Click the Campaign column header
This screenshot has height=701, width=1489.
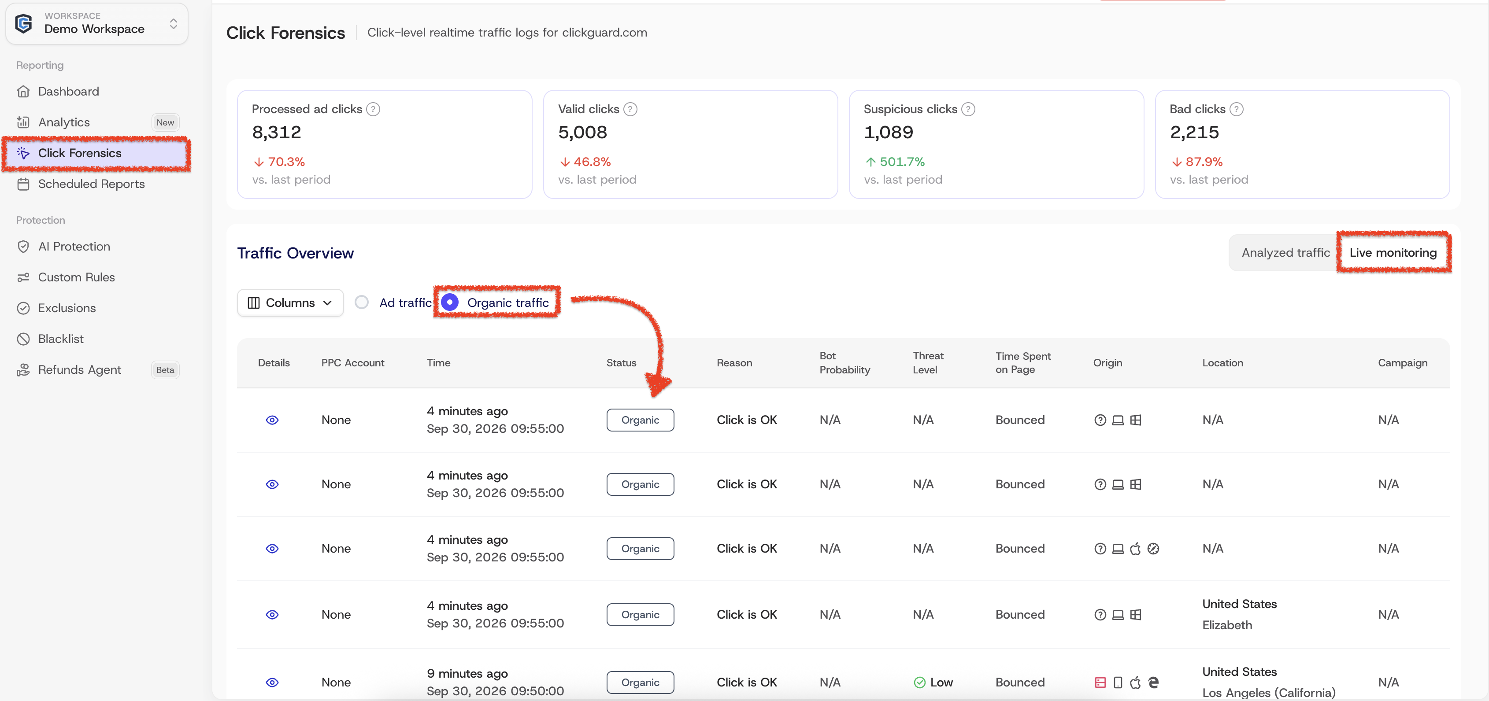pyautogui.click(x=1402, y=363)
